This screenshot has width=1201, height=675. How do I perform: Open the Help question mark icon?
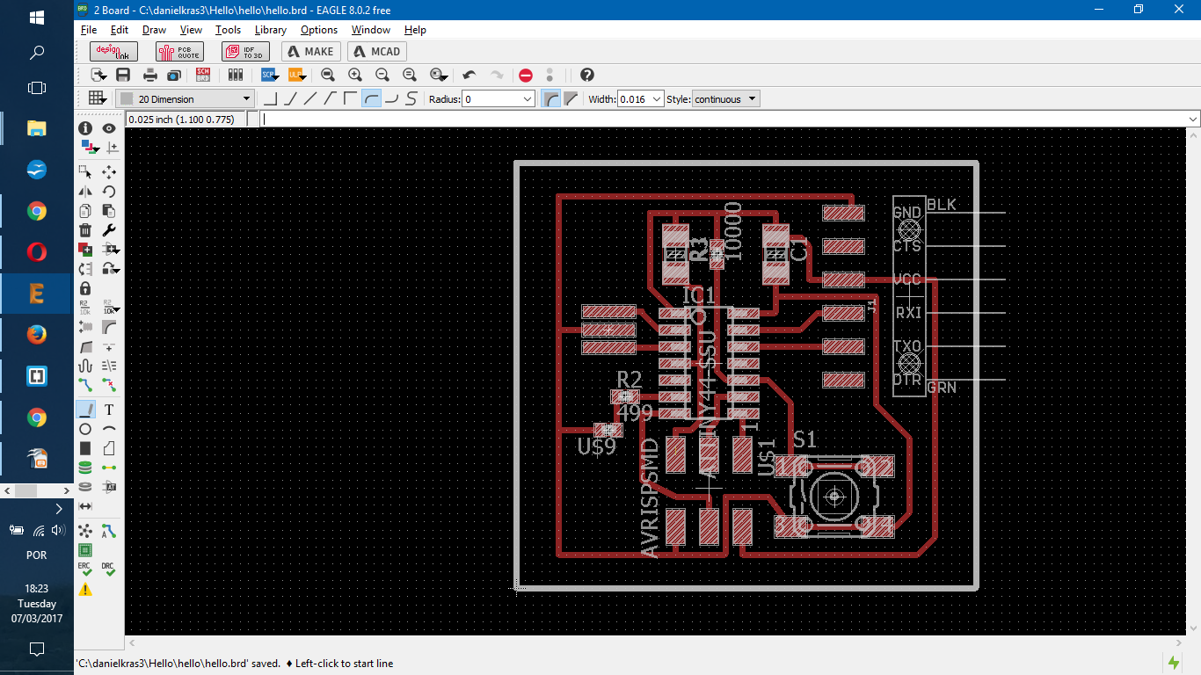587,76
